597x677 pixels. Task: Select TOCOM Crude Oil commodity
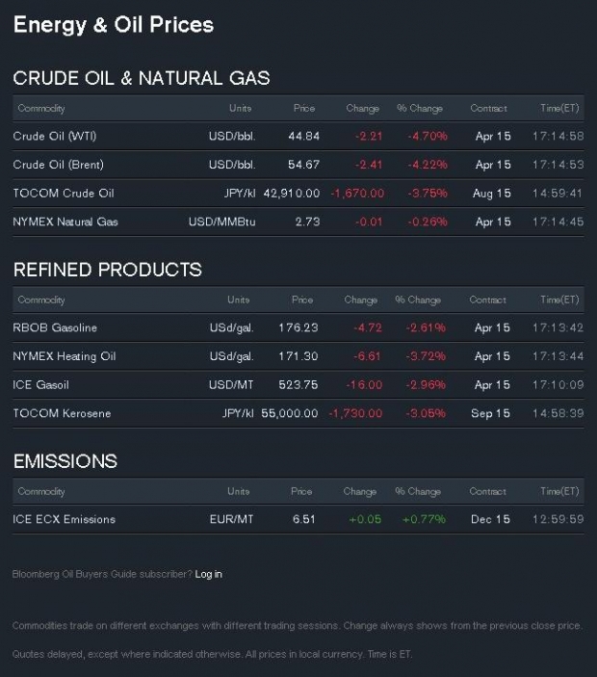coord(64,194)
